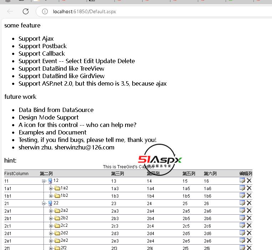
Task: Click the edit icon in row 11
Action: point(242,180)
